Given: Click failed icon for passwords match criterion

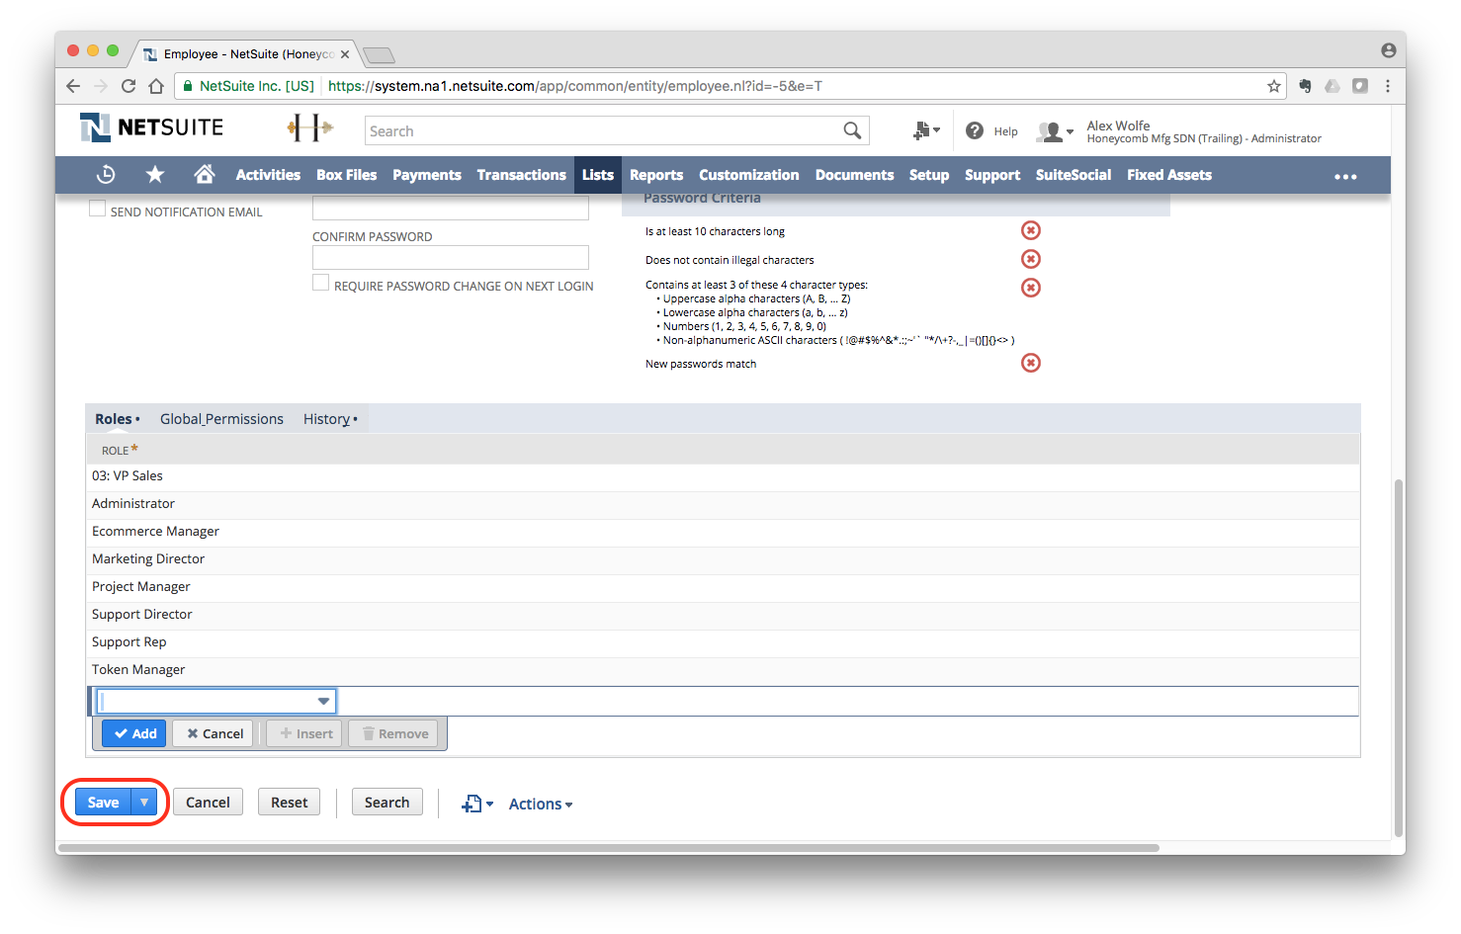Looking at the screenshot, I should click(1031, 363).
